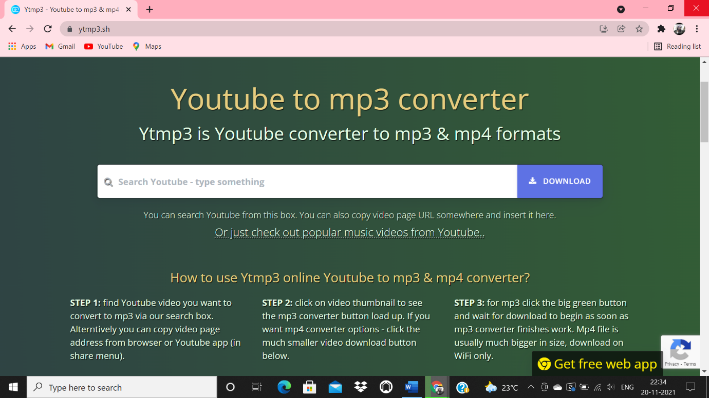Open a new tab with plus button
Viewport: 709px width, 398px height.
pyautogui.click(x=150, y=9)
